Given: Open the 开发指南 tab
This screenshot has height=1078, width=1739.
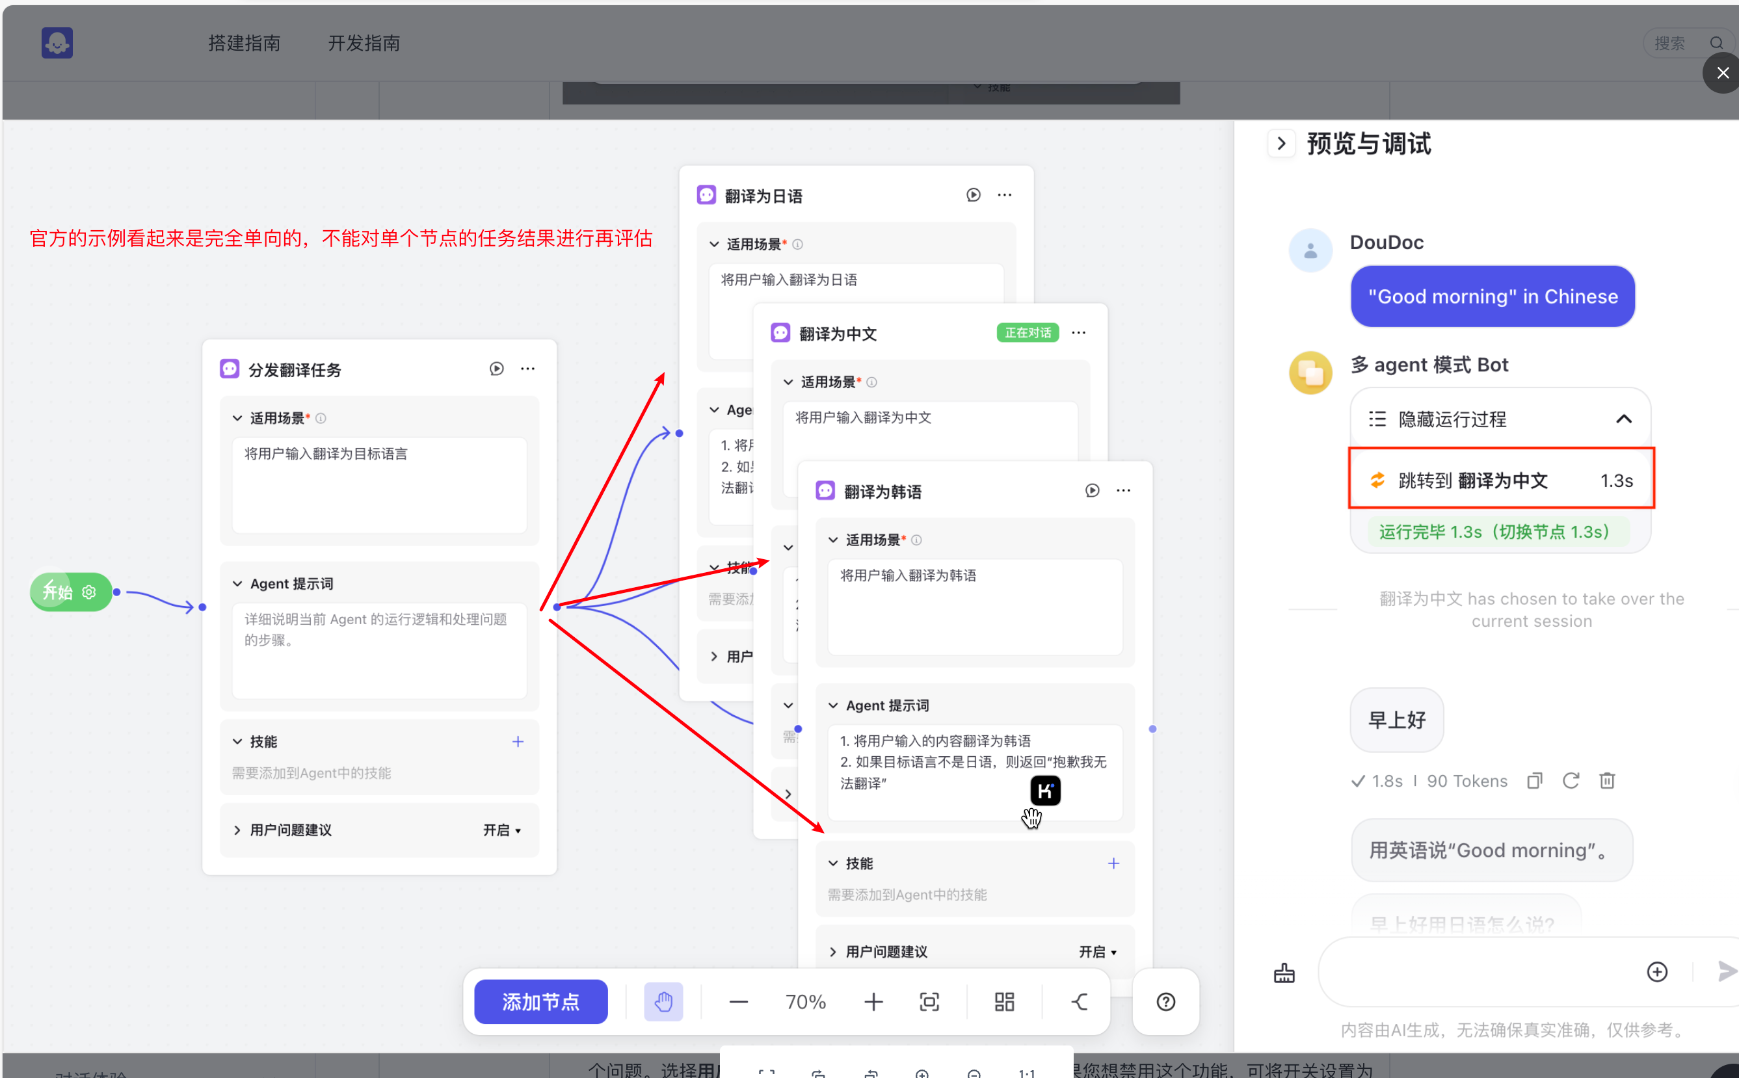Looking at the screenshot, I should coord(364,44).
